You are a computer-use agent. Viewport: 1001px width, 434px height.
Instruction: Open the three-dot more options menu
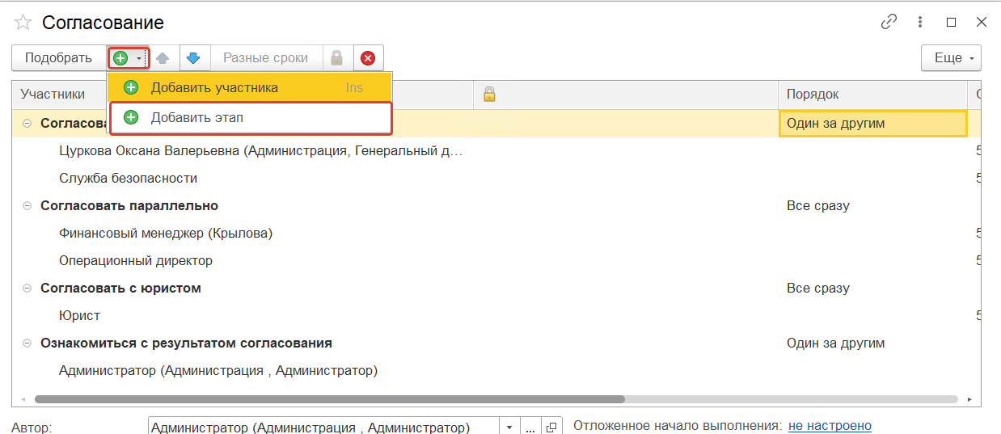920,23
